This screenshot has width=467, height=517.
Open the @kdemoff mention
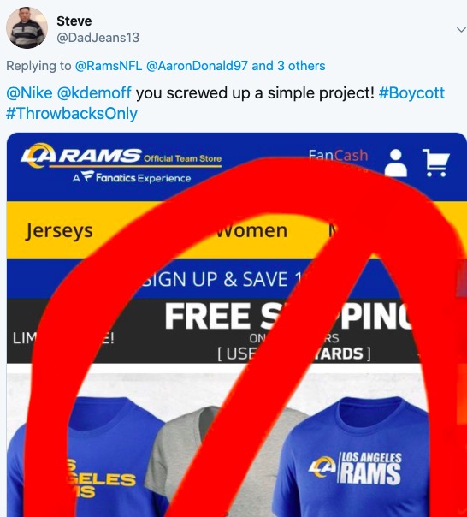pyautogui.click(x=94, y=93)
